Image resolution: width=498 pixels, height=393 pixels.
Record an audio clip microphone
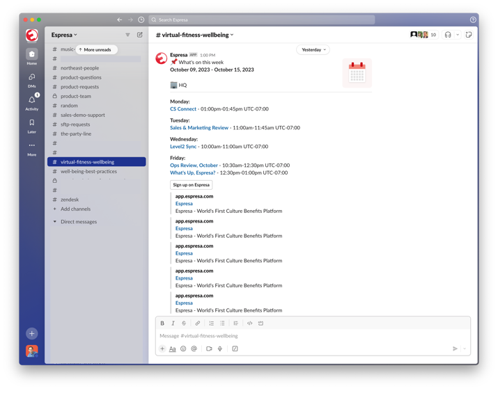click(x=220, y=348)
